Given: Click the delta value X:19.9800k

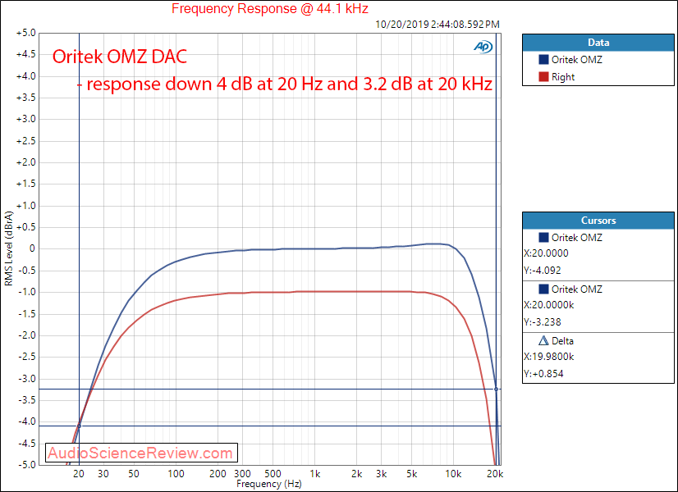Looking at the screenshot, I should point(548,357).
